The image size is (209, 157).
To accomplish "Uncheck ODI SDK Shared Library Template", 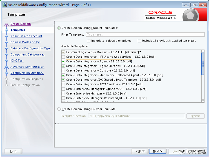I will [x=63, y=80].
